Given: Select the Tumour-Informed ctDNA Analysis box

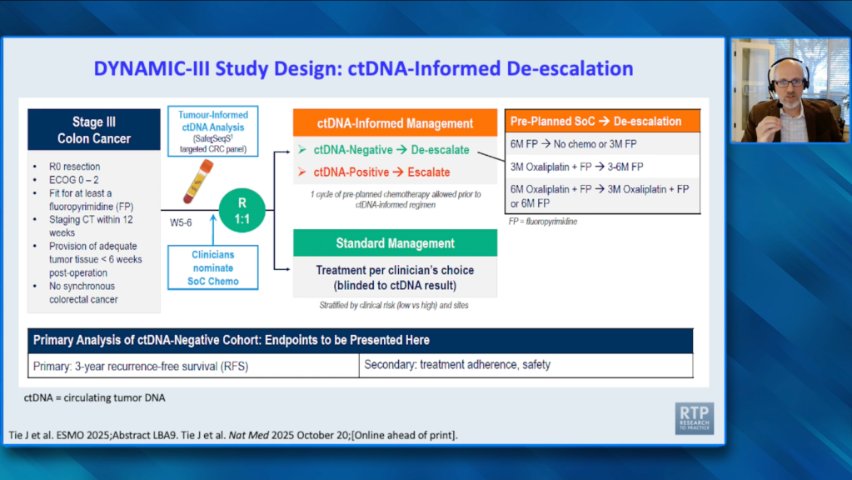Looking at the screenshot, I should click(213, 132).
